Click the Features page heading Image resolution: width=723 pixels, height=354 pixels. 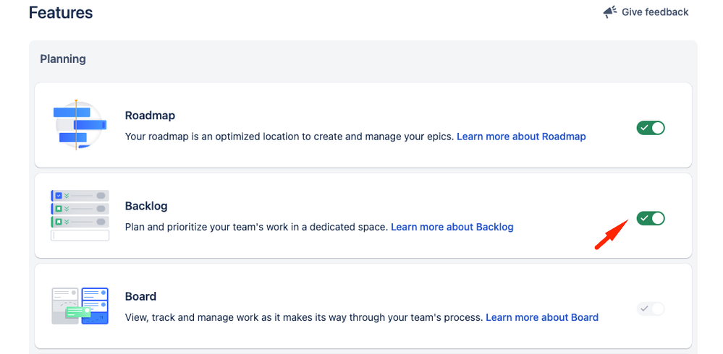[x=61, y=13]
